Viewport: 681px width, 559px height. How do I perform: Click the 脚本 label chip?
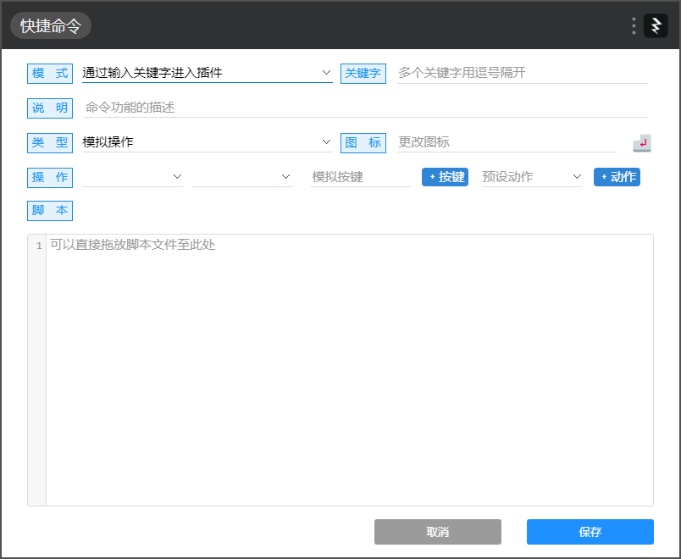(49, 210)
